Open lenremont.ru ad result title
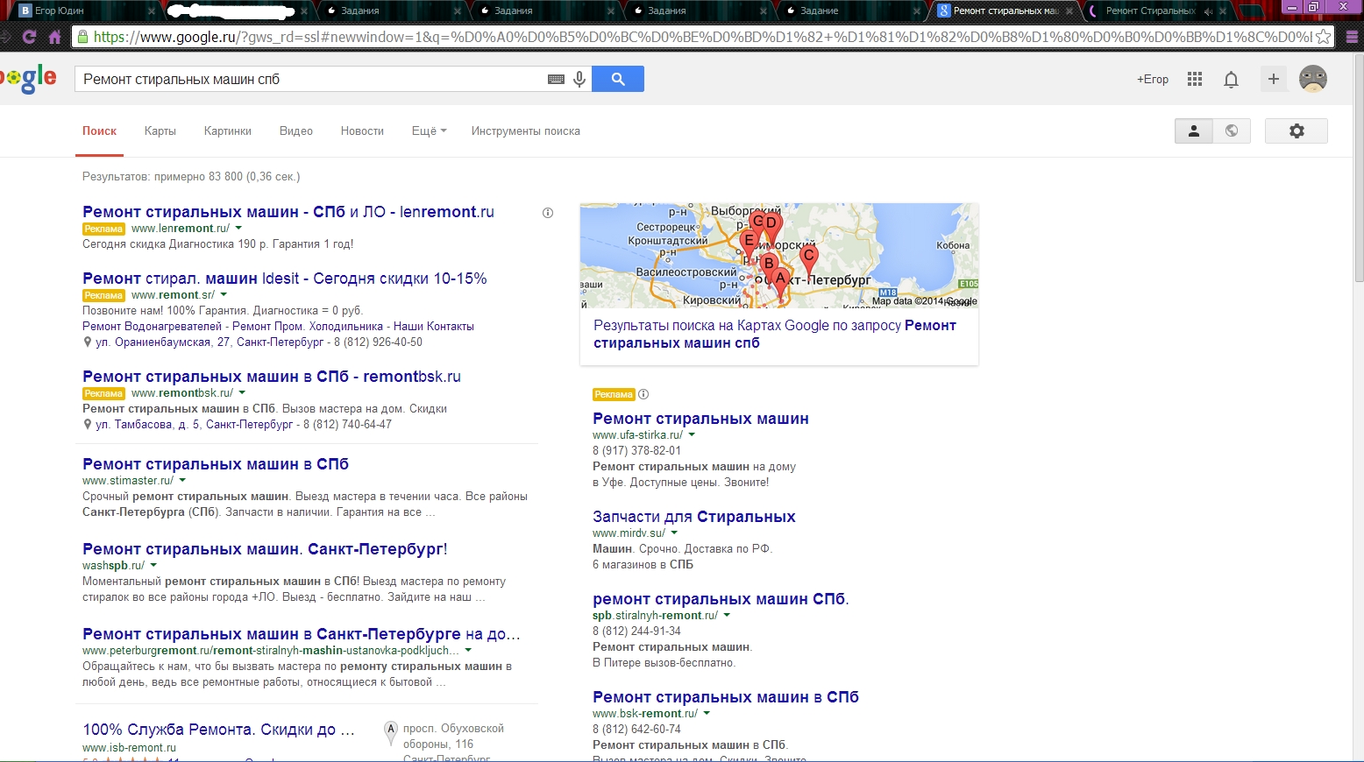1364x762 pixels. click(x=288, y=212)
